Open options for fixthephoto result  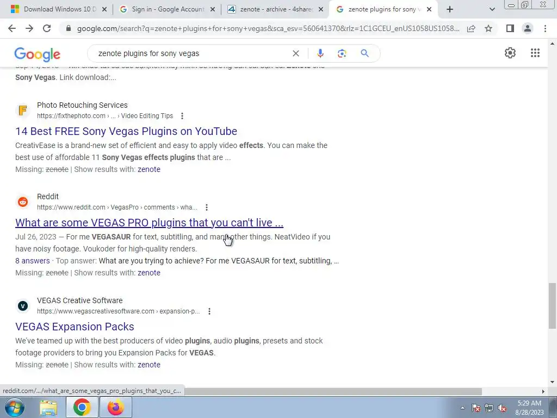[182, 116]
